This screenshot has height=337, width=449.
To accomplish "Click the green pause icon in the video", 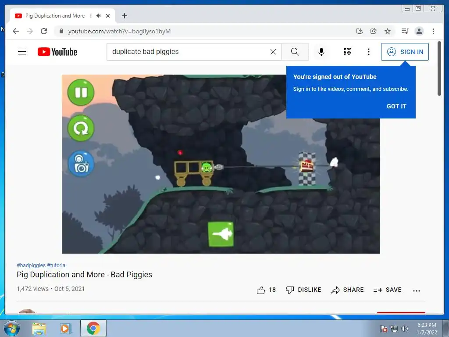I will tap(81, 93).
